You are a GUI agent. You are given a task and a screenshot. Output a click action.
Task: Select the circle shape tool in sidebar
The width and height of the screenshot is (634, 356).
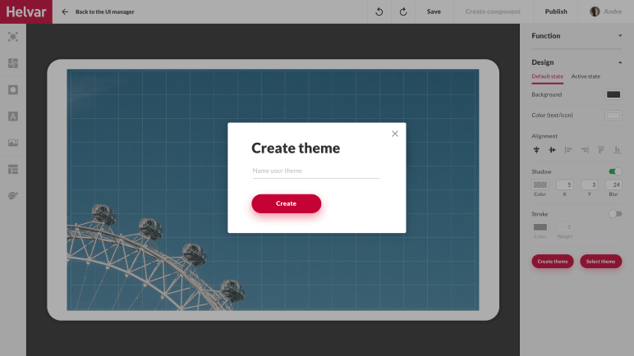[x=13, y=89]
